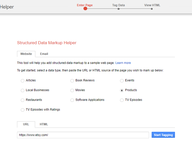192x159 pixels.
Task: Open the Website tab
Action: tap(26, 54)
